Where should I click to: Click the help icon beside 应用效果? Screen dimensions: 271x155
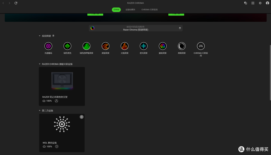(53, 36)
